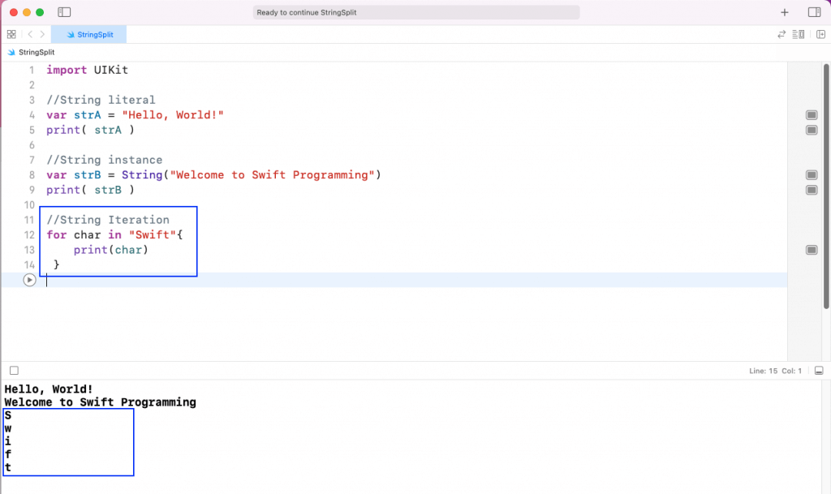Open the related items grid menu
The height and width of the screenshot is (494, 831).
[x=11, y=34]
